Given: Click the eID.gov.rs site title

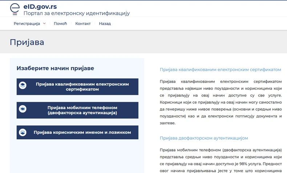Looking at the screenshot, I should (40, 6).
